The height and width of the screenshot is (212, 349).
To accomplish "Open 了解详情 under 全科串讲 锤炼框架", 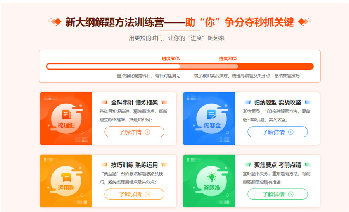I will (x=135, y=132).
